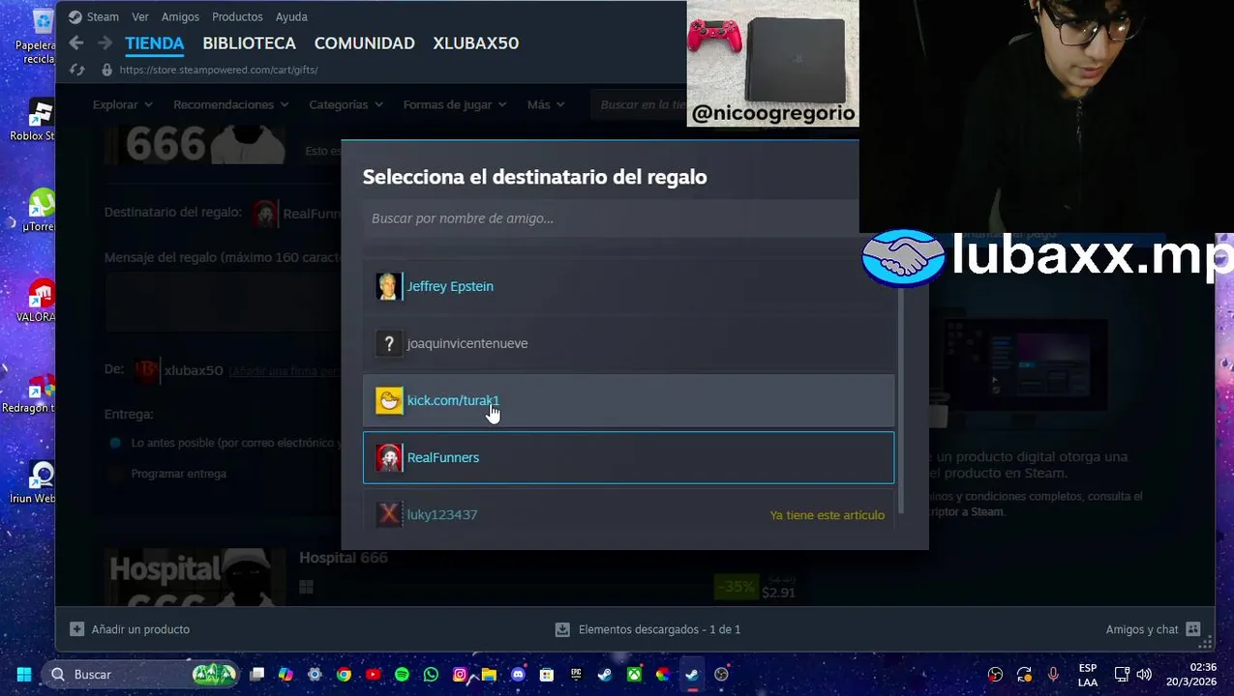
Task: Open WhatsApp from the taskbar
Action: pos(431,675)
